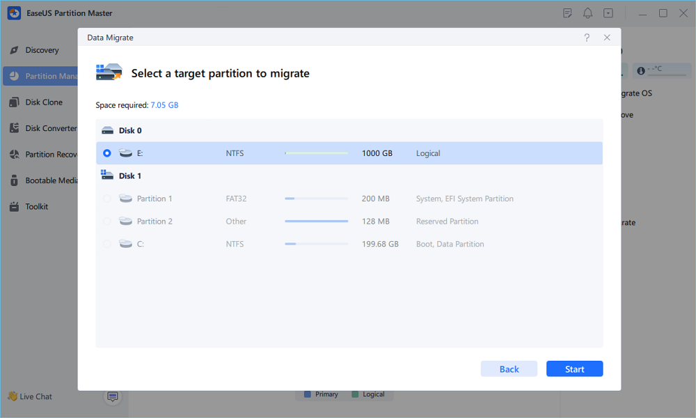Click the Partition 1 drive icon

125,199
